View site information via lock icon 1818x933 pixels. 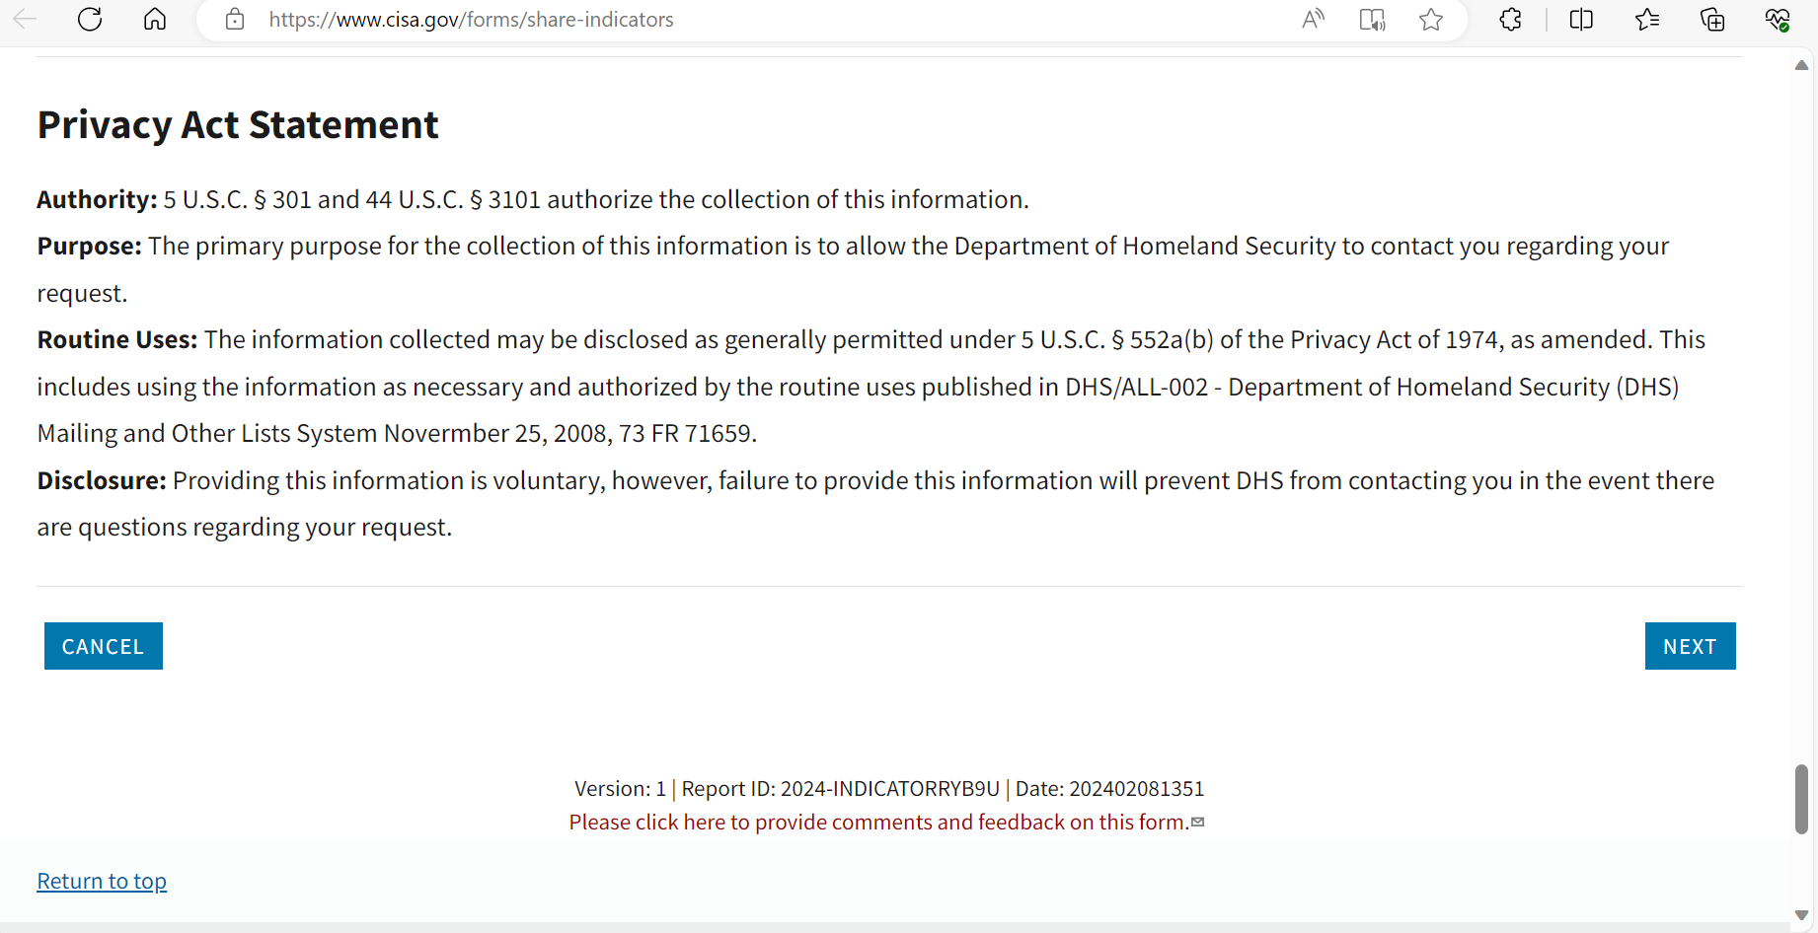coord(235,19)
